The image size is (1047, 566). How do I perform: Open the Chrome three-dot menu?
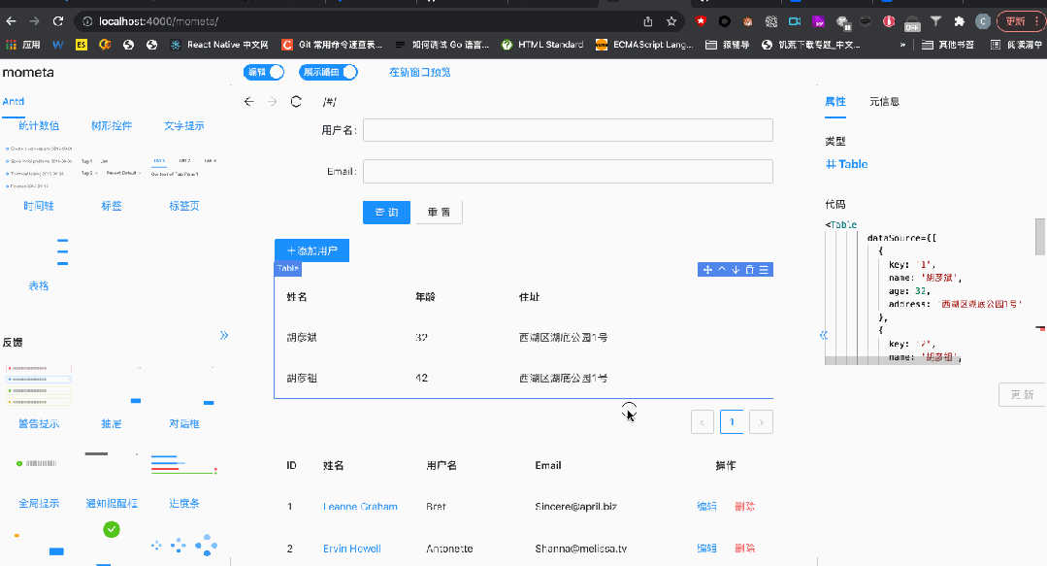[1037, 19]
